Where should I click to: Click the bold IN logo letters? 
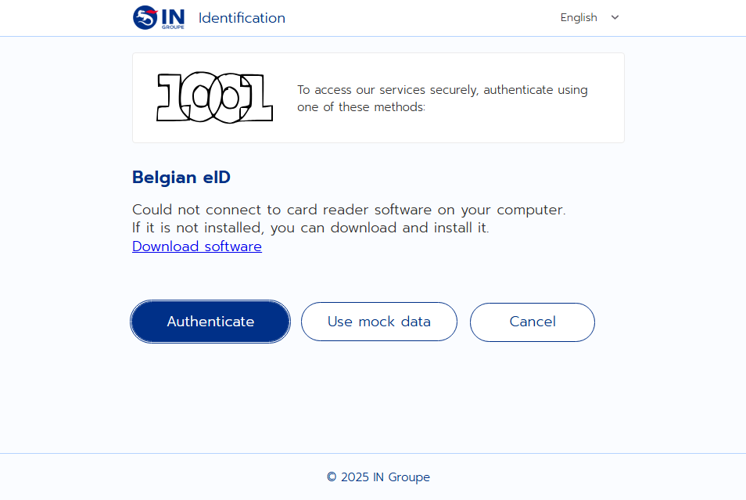174,15
